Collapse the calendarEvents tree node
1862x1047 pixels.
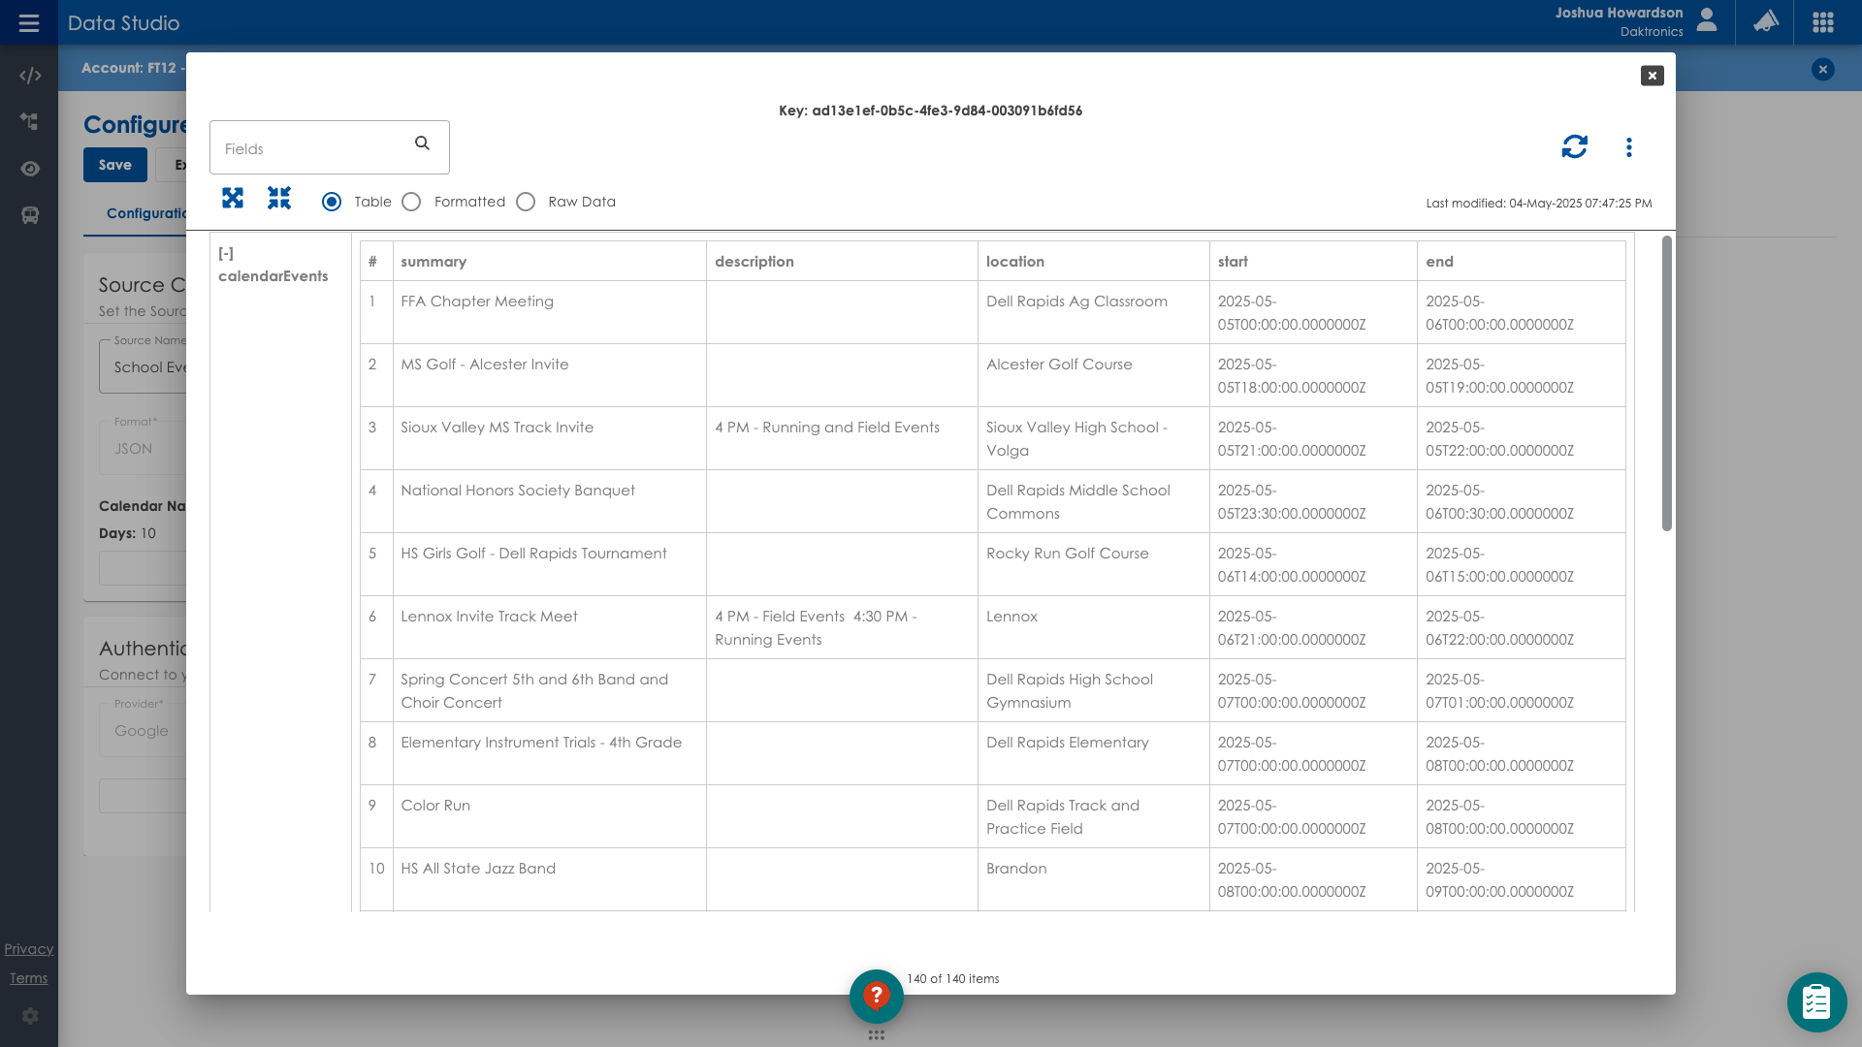pos(227,252)
